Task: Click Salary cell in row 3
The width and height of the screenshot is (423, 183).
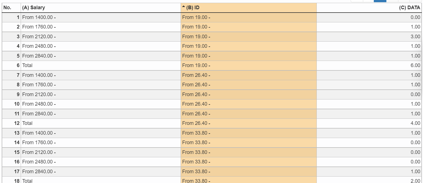Action: pos(101,37)
